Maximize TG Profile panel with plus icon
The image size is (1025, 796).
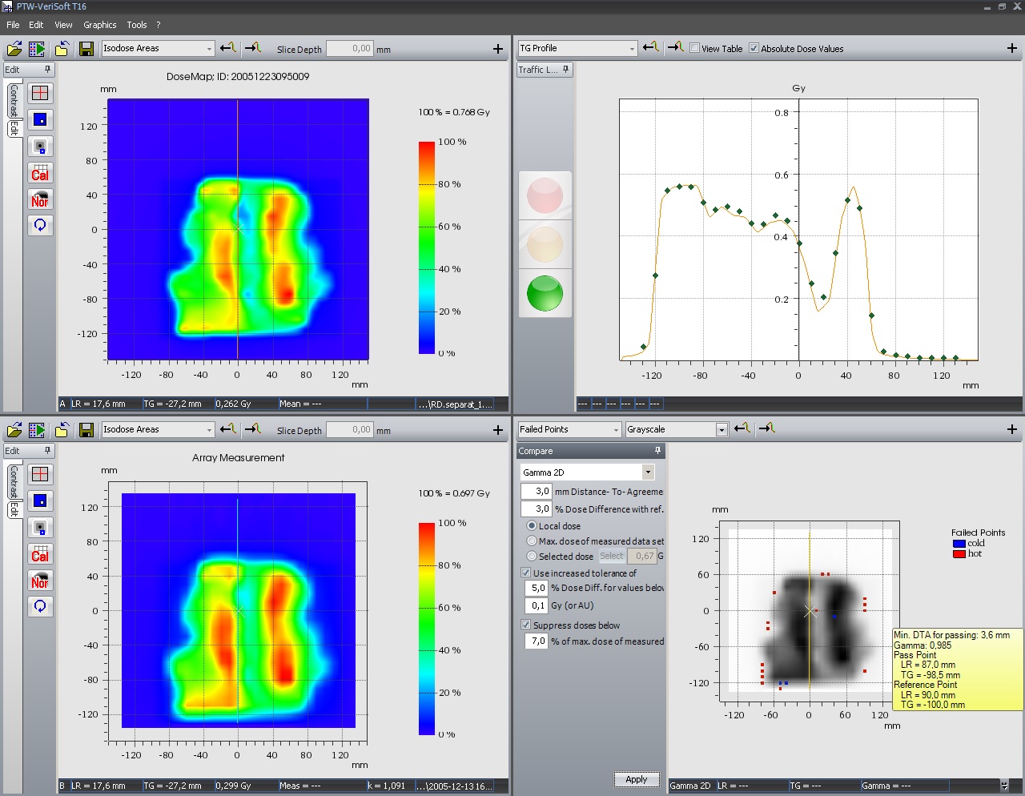(1012, 49)
